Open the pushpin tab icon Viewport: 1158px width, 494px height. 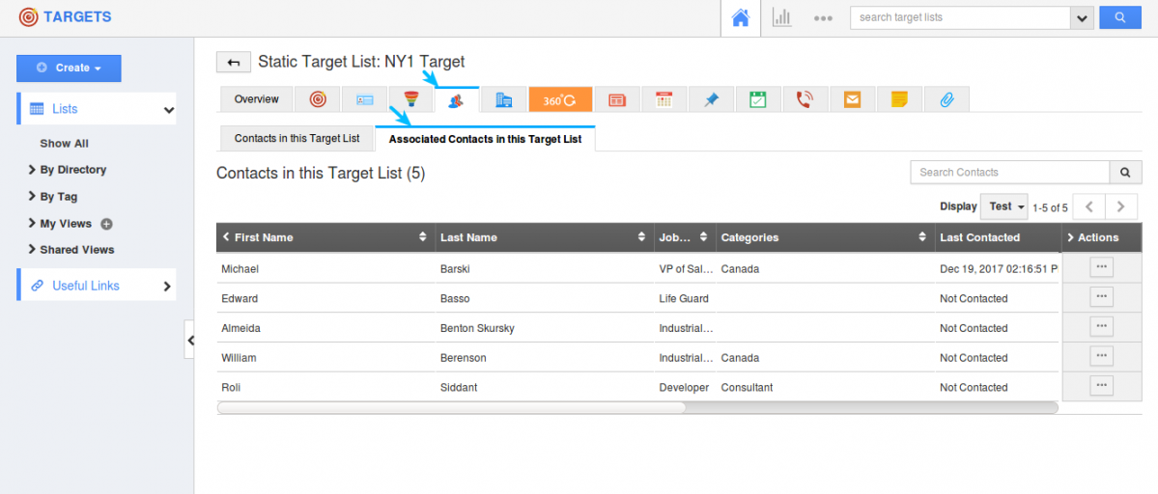click(711, 99)
